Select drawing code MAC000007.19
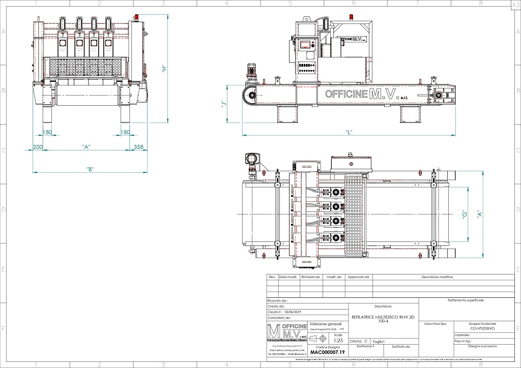Image resolution: width=521 pixels, height=368 pixels. 328,352
